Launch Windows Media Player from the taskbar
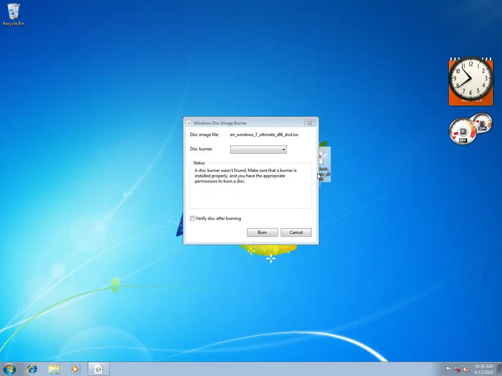Screen dimensions: 502x376 coord(76,369)
